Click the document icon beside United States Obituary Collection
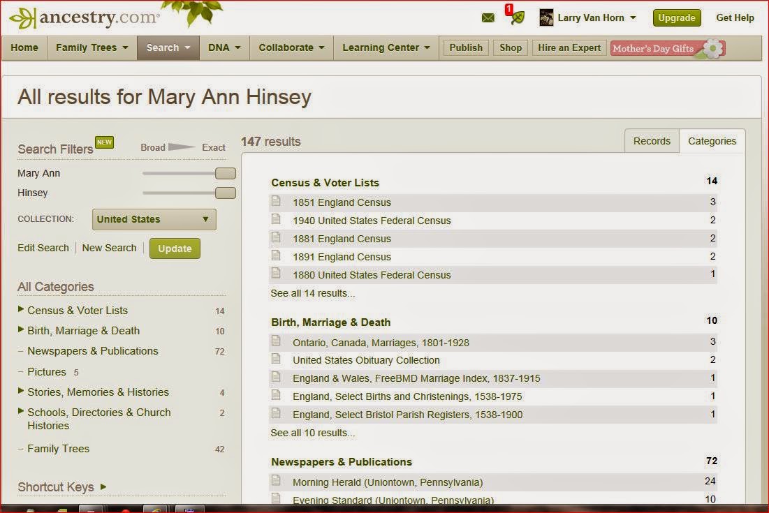Image resolution: width=769 pixels, height=513 pixels. tap(277, 359)
